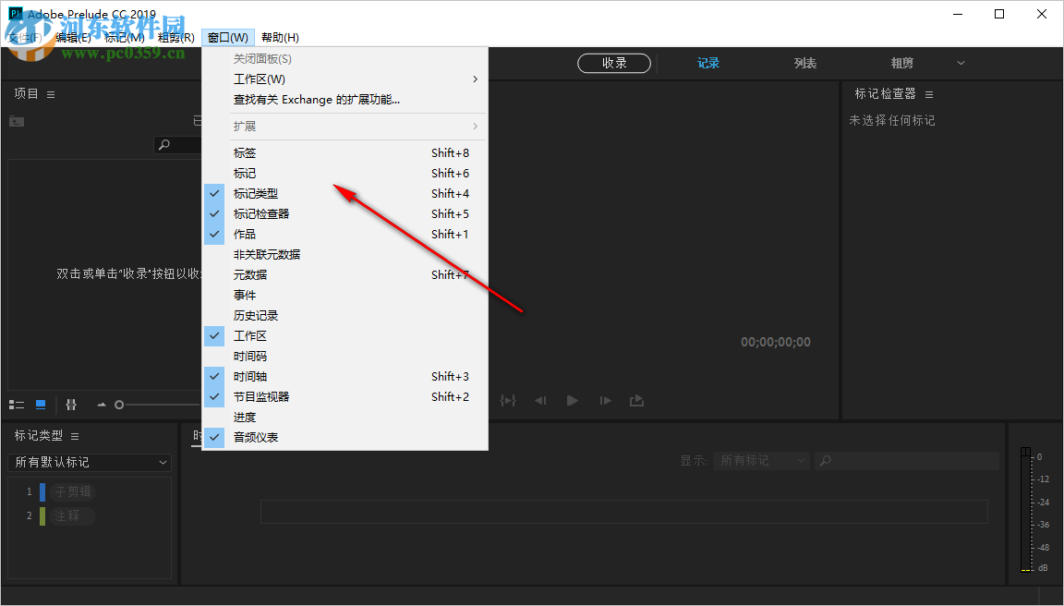The image size is (1064, 606).
Task: Switch project panel to list view
Action: point(17,404)
